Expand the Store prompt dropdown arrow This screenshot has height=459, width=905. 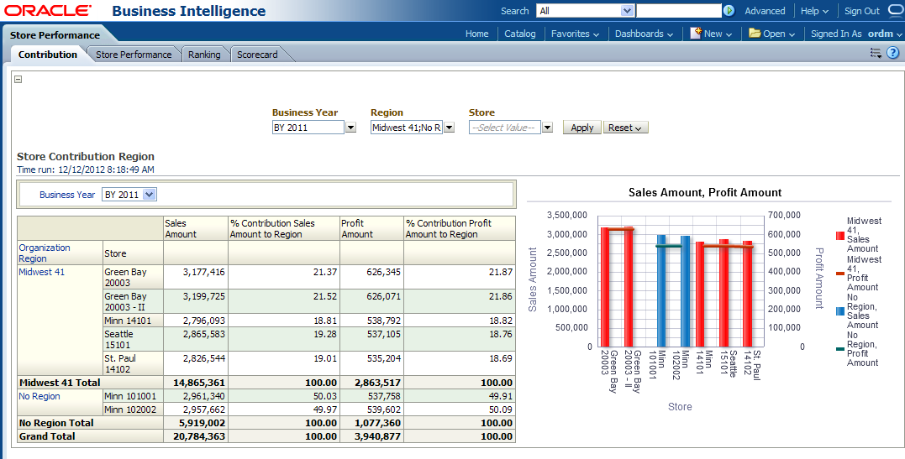pyautogui.click(x=547, y=128)
